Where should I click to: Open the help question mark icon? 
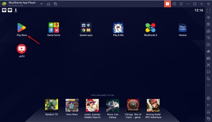(x=174, y=4)
